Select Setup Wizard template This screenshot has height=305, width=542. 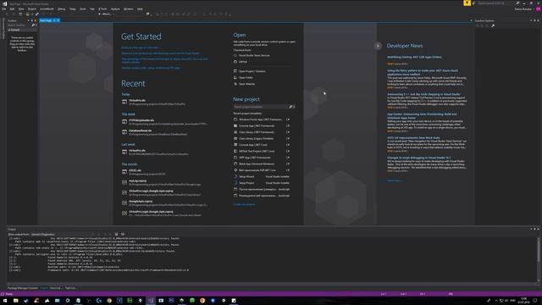(x=262, y=176)
